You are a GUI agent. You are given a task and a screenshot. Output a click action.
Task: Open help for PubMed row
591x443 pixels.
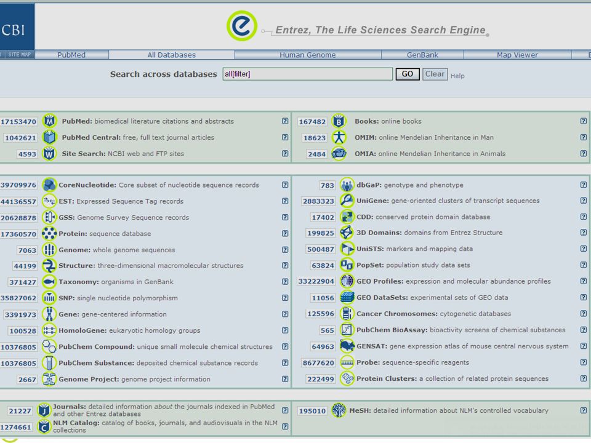tap(285, 121)
